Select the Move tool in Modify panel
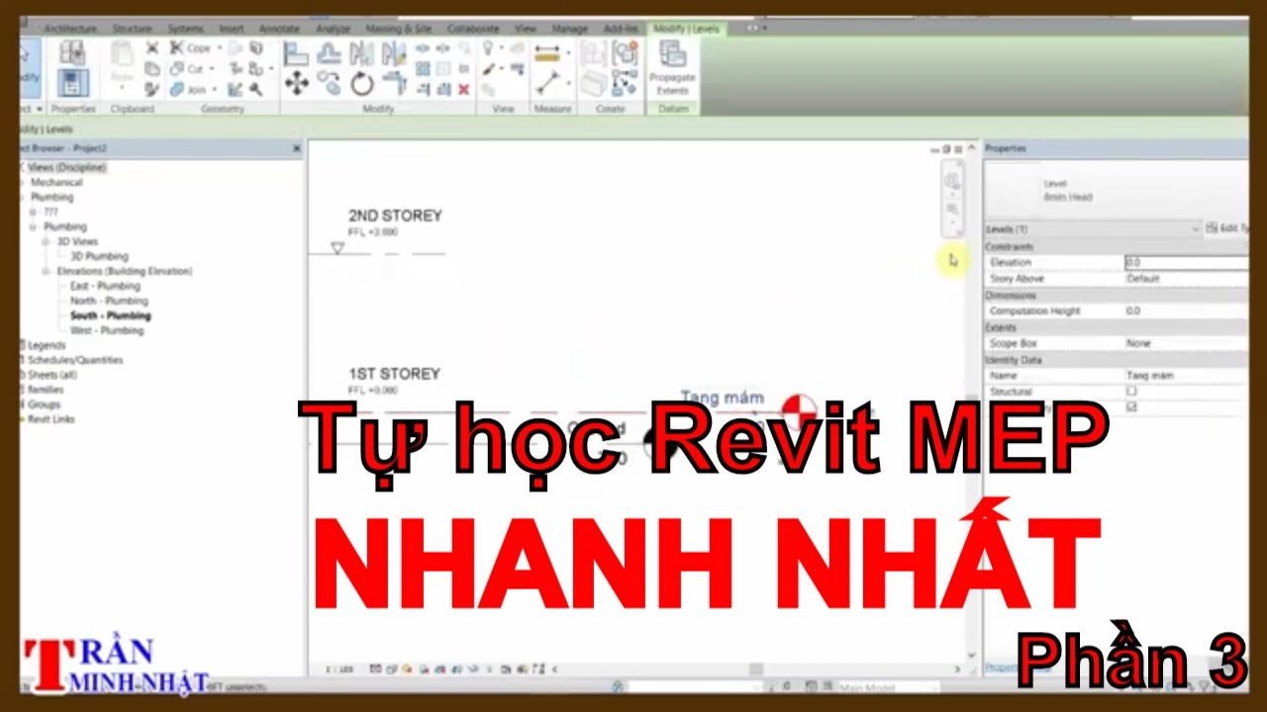This screenshot has height=712, width=1267. (296, 84)
